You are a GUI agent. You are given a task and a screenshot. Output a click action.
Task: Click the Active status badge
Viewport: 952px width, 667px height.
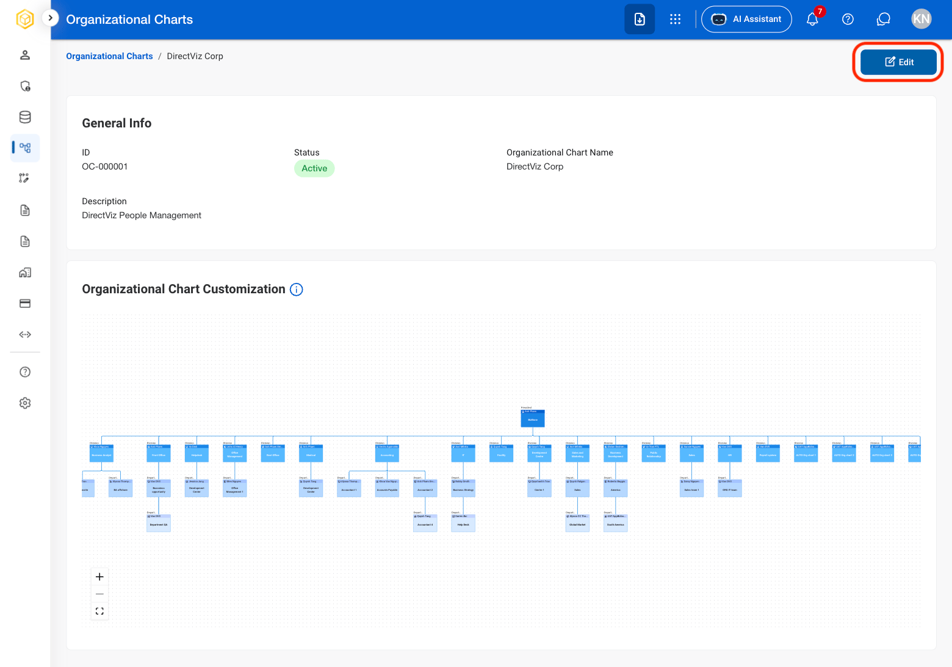click(314, 168)
